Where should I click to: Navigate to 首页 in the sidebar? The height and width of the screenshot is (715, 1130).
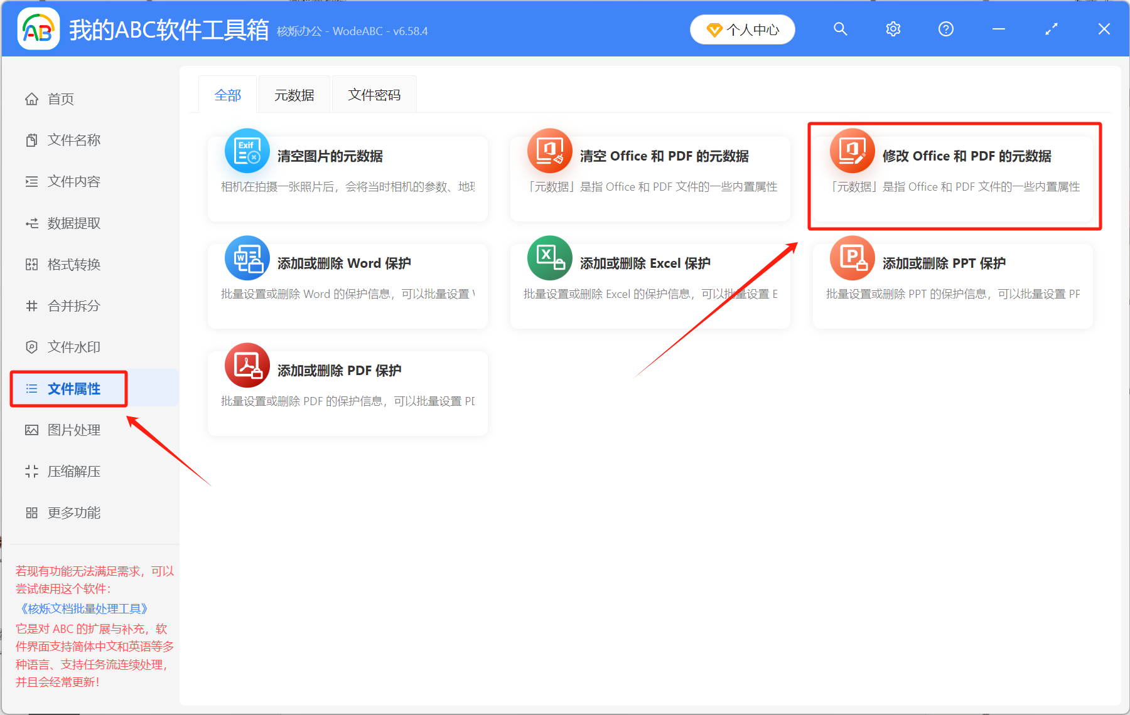pos(60,98)
